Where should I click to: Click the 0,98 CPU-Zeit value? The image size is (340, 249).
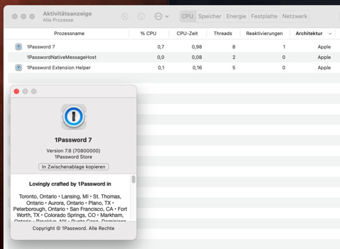click(197, 47)
